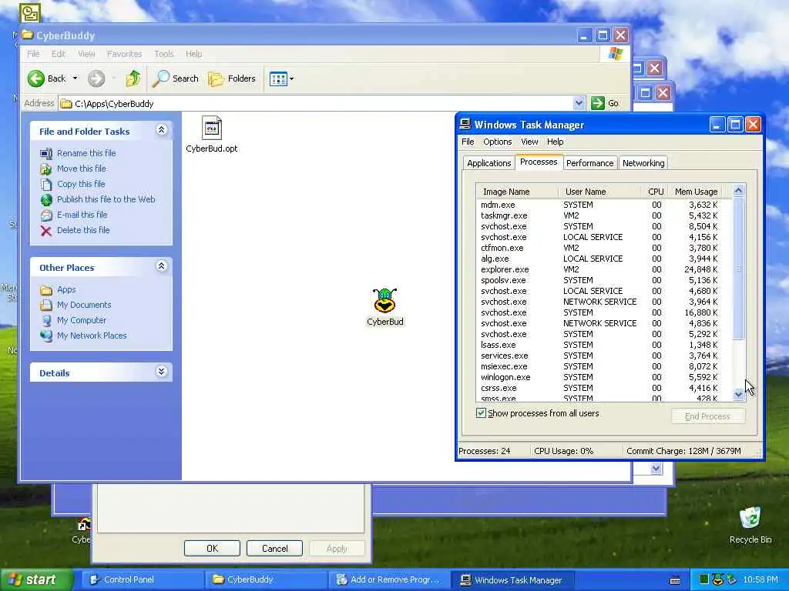Go up one folder level icon
Screen dimensions: 789x591
tap(133, 78)
